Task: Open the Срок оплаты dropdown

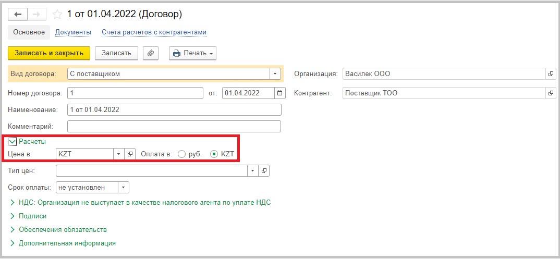Action: [x=124, y=187]
